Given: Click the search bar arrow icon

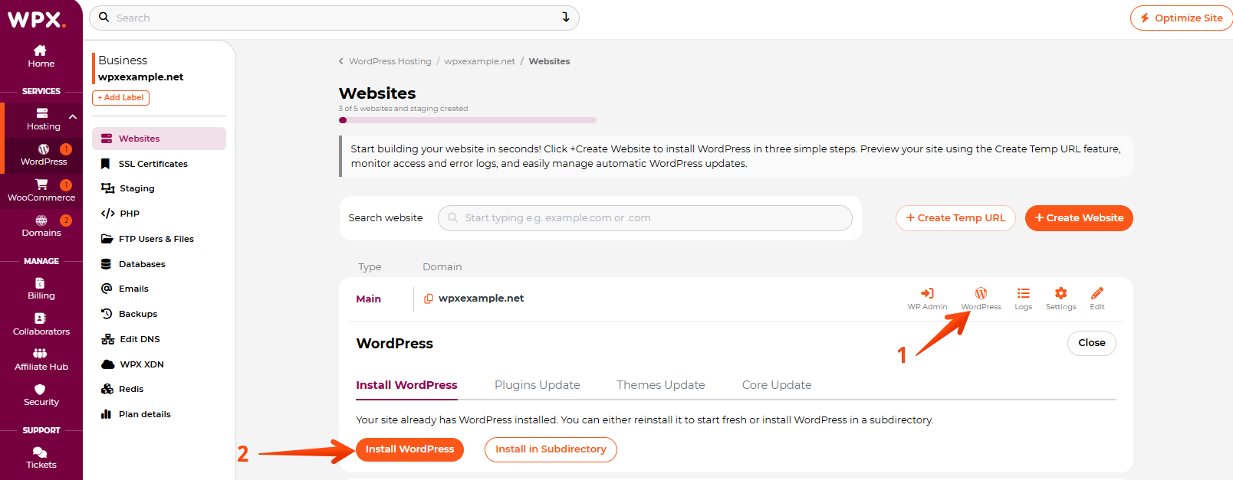Looking at the screenshot, I should [x=566, y=18].
